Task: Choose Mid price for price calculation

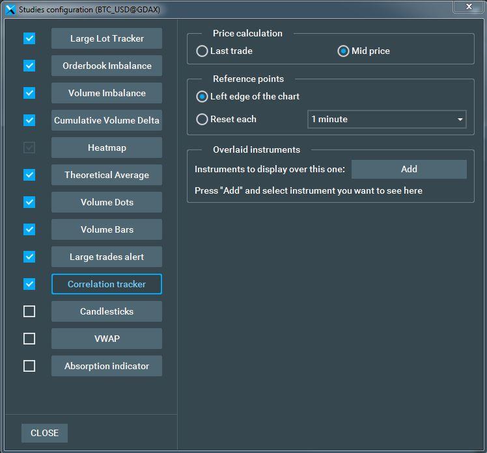Action: click(x=343, y=51)
